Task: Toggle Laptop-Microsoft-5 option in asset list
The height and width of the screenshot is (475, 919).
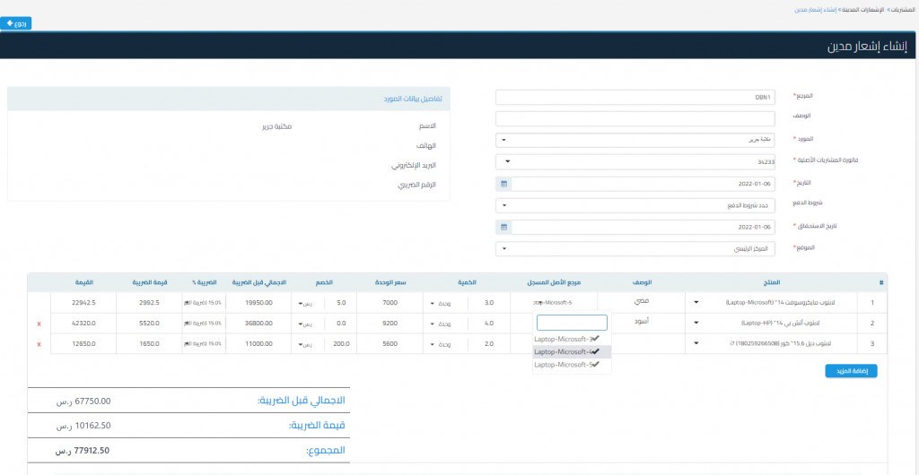Action: pyautogui.click(x=572, y=365)
